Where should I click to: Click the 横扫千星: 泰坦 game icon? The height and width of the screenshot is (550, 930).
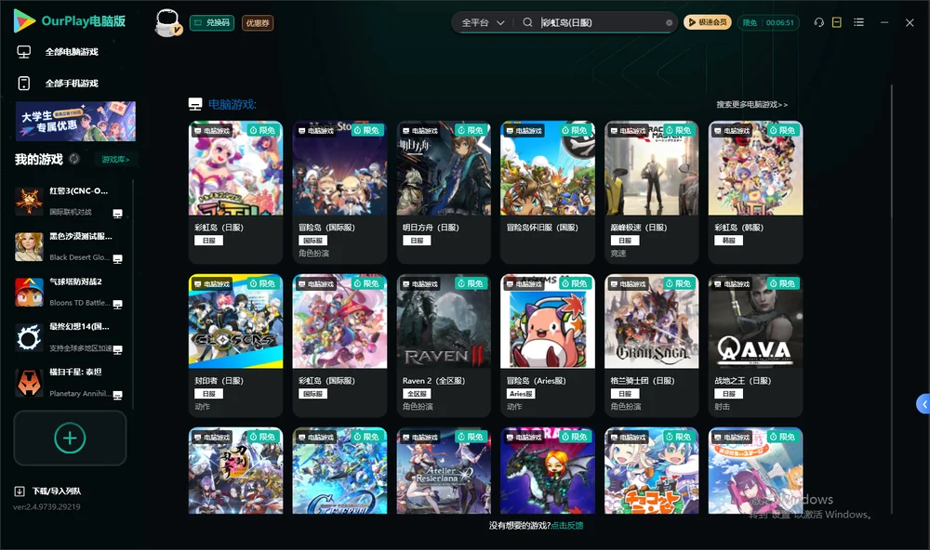pos(29,383)
